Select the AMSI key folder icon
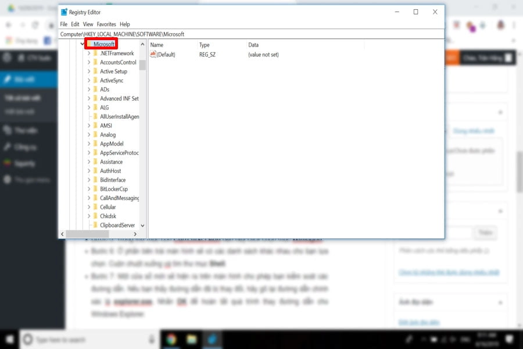Image resolution: width=523 pixels, height=349 pixels. pyautogui.click(x=95, y=126)
